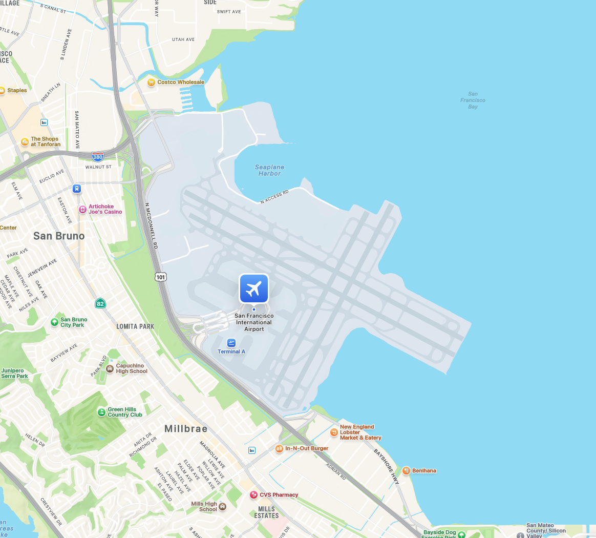Select the Terminal A departure icon

[231, 343]
